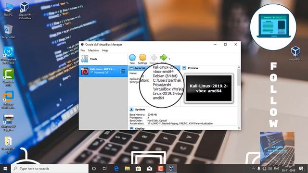Click the System section header
Viewport: 308px width, 173px height.
pyautogui.click(x=140, y=110)
